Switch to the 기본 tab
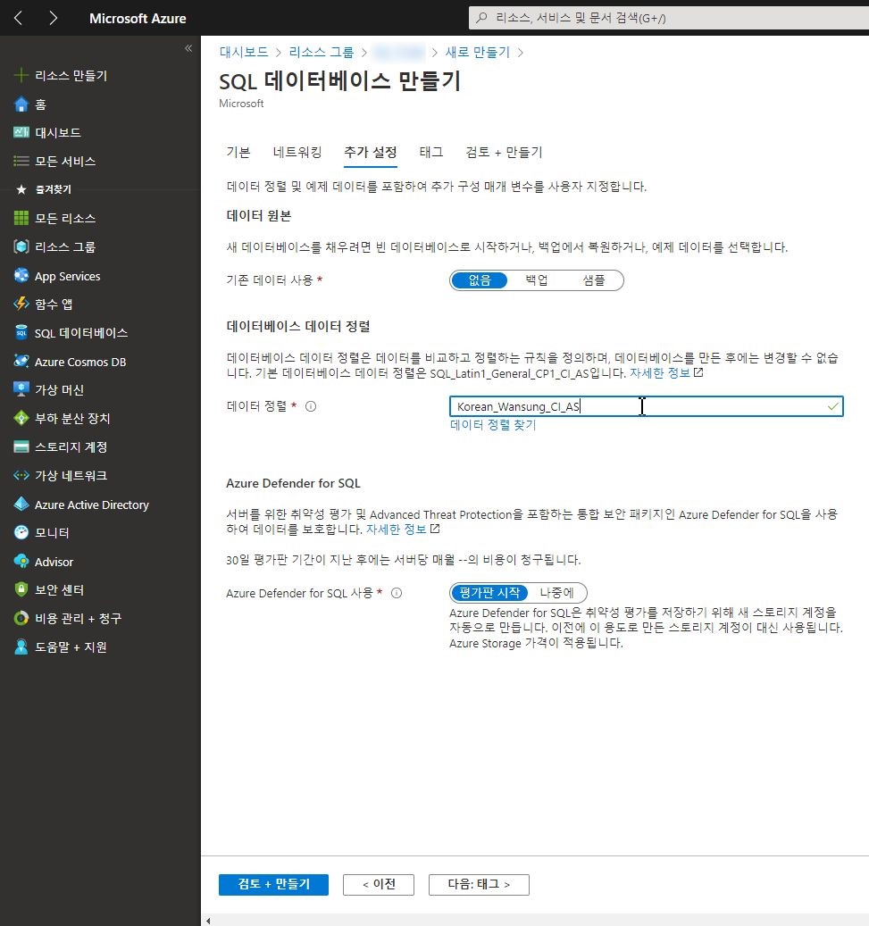The height and width of the screenshot is (926, 869). tap(238, 153)
